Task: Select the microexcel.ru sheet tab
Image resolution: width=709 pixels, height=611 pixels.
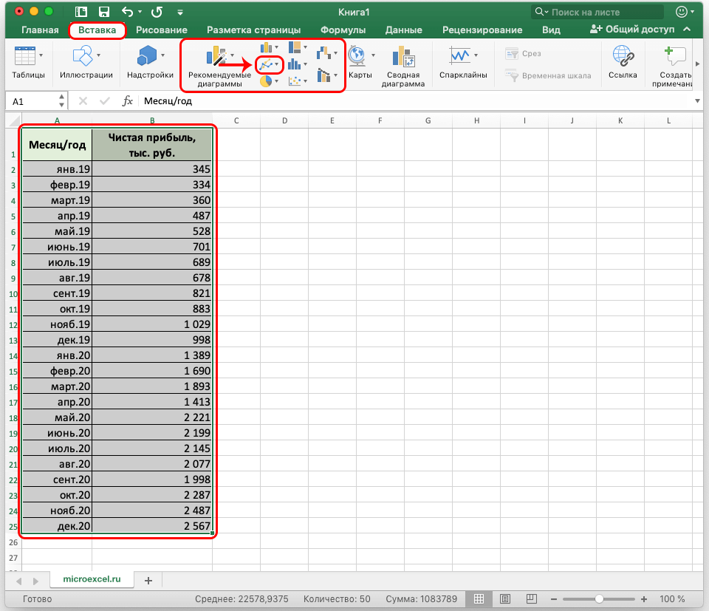Action: pos(92,579)
